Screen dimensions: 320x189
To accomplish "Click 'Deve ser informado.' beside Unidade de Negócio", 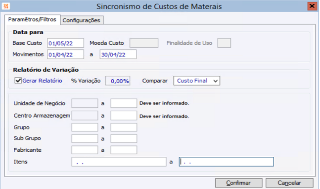I will (164, 103).
